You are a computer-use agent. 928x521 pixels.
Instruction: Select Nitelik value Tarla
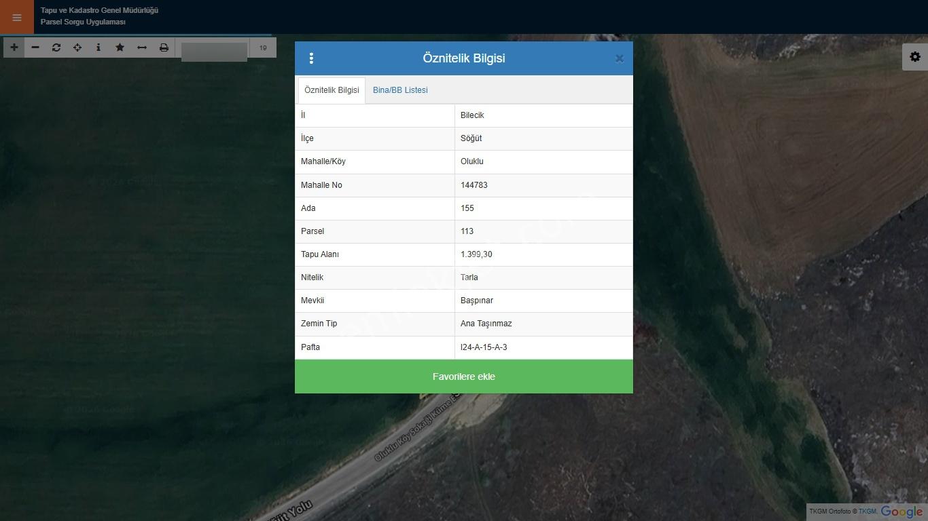469,277
